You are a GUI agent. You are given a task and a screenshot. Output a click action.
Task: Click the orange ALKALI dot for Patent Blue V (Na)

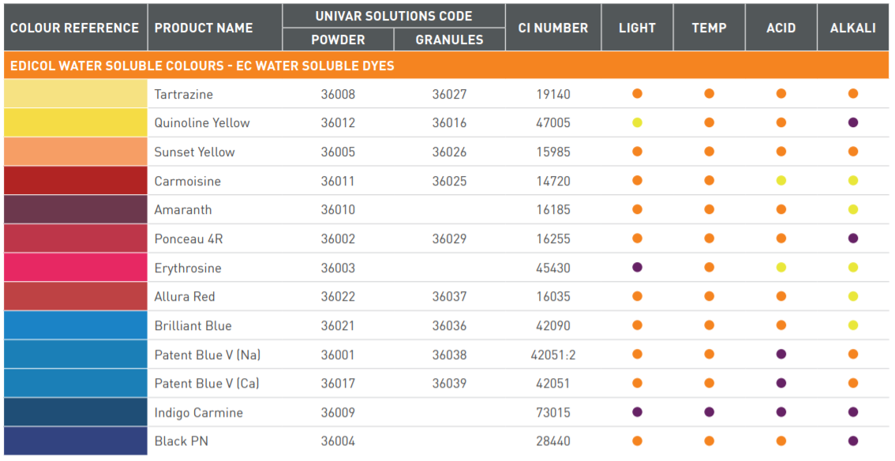[x=852, y=354]
